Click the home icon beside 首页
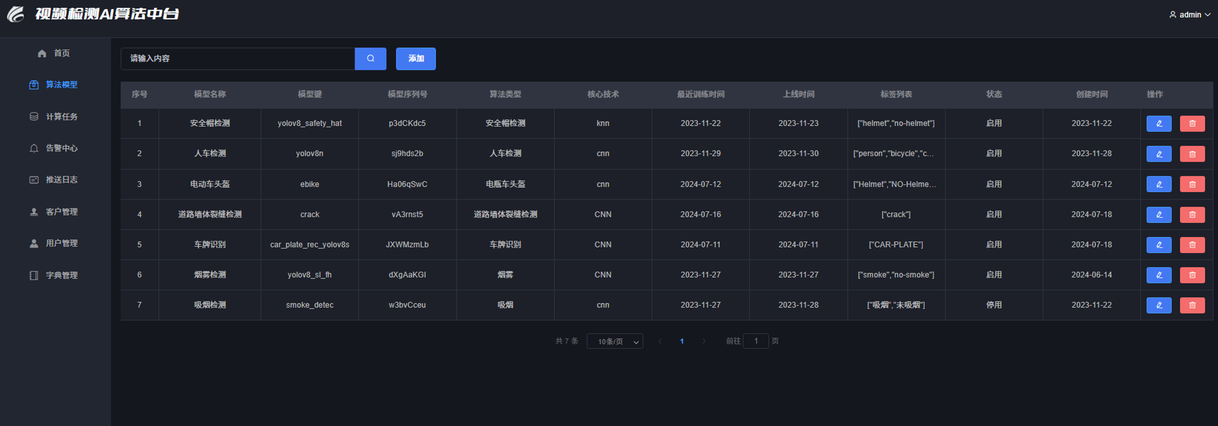The image size is (1218, 426). (42, 53)
